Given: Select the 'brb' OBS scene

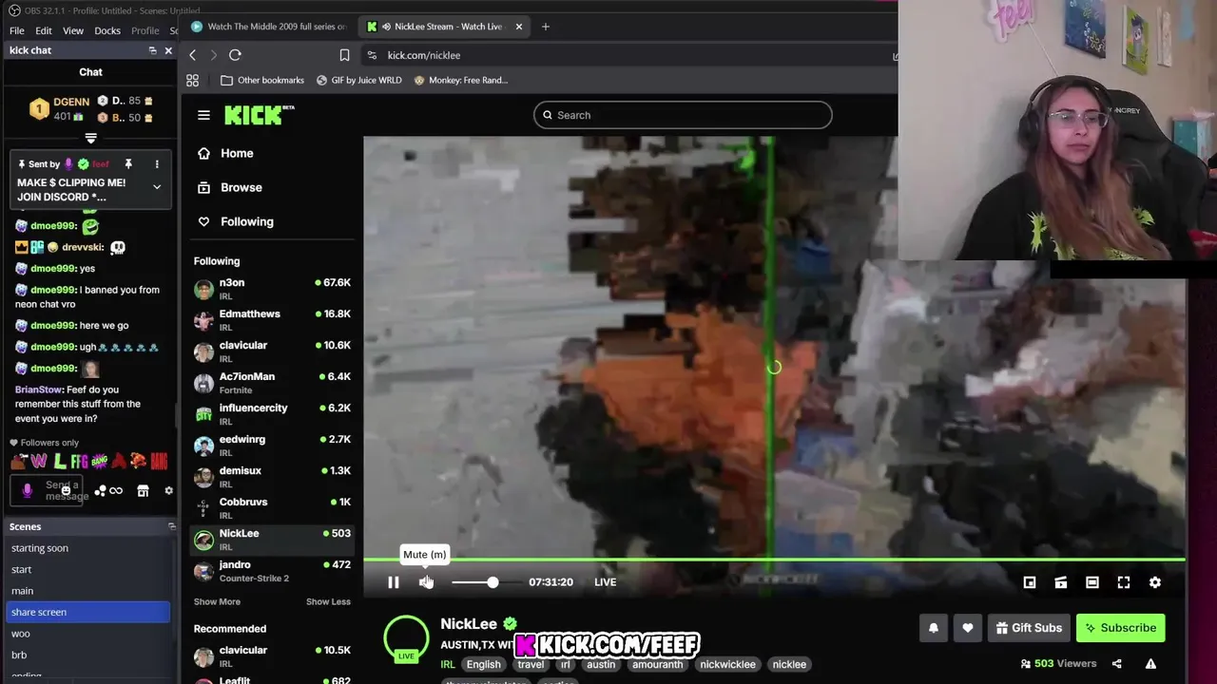Looking at the screenshot, I should pos(87,655).
